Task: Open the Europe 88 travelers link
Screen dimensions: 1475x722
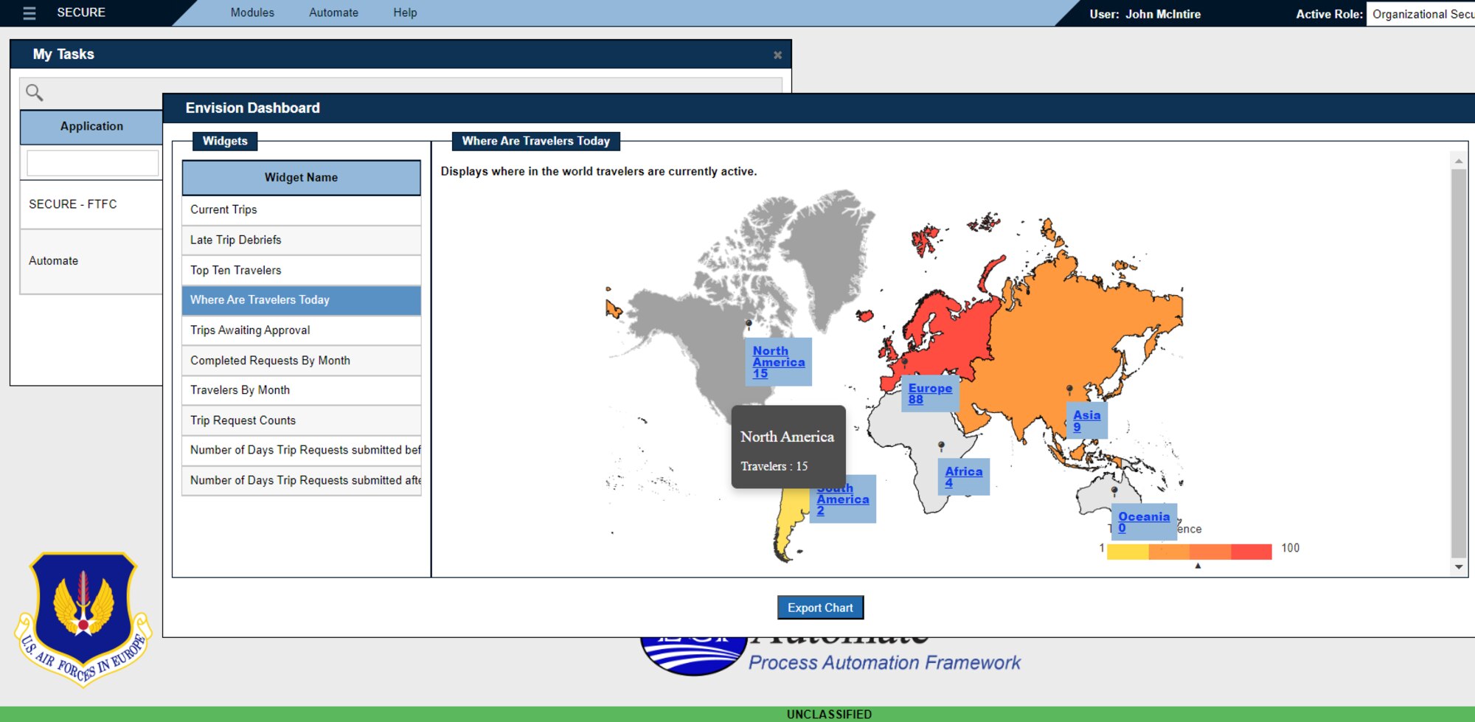Action: coord(931,393)
